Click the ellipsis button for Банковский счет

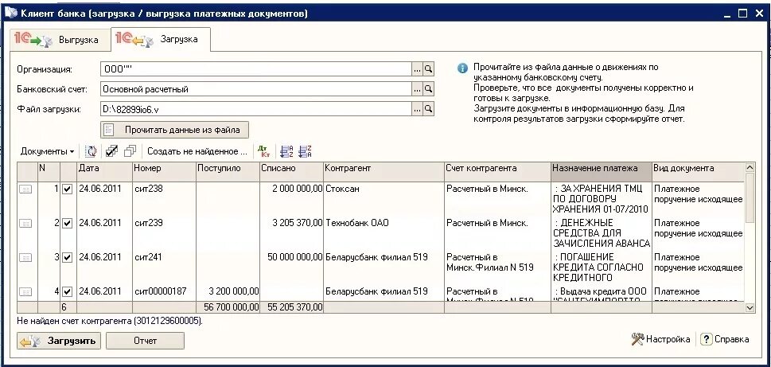click(418, 89)
